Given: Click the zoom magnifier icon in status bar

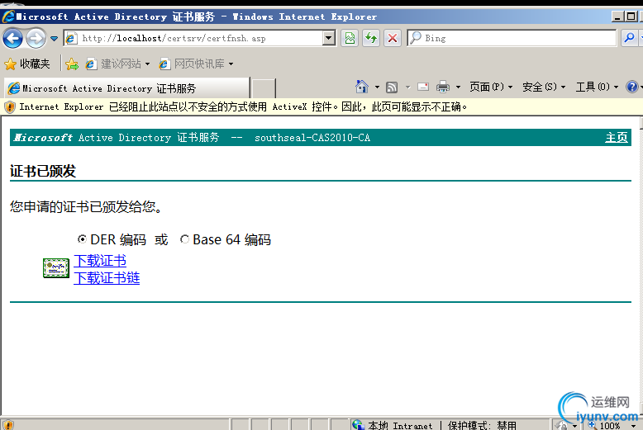Looking at the screenshot, I should (592, 425).
